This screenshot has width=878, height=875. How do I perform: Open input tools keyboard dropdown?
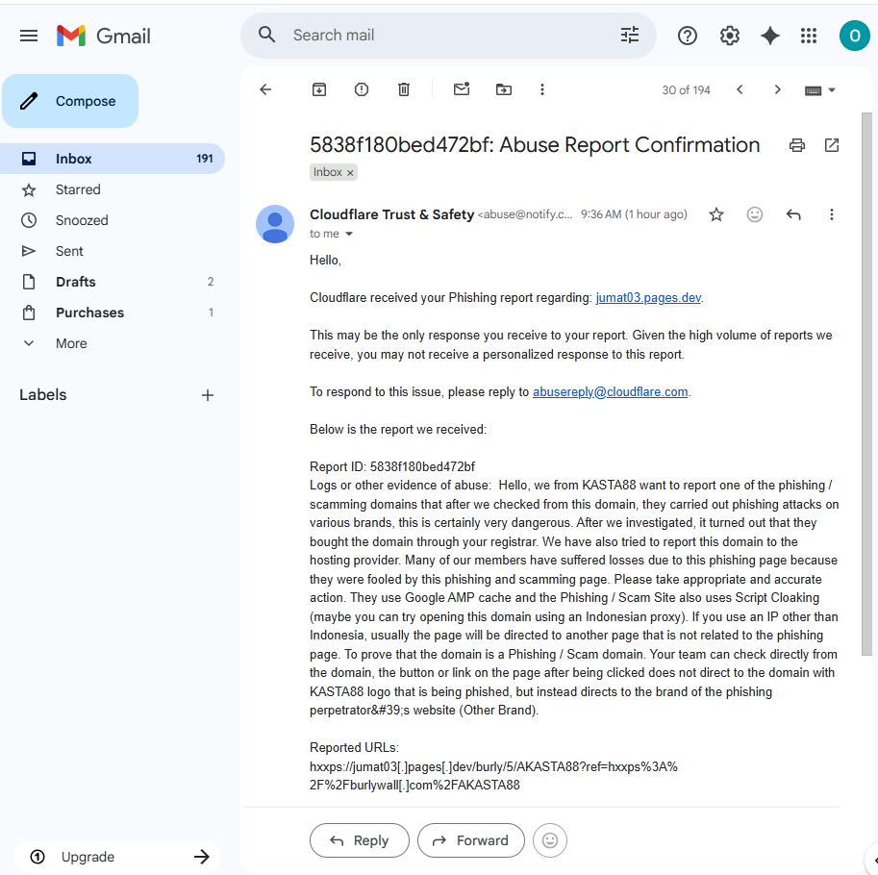(819, 90)
